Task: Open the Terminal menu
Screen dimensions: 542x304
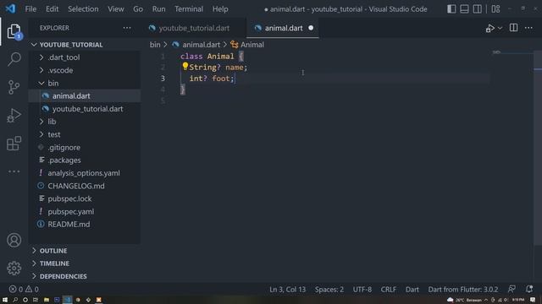Action: 189,9
